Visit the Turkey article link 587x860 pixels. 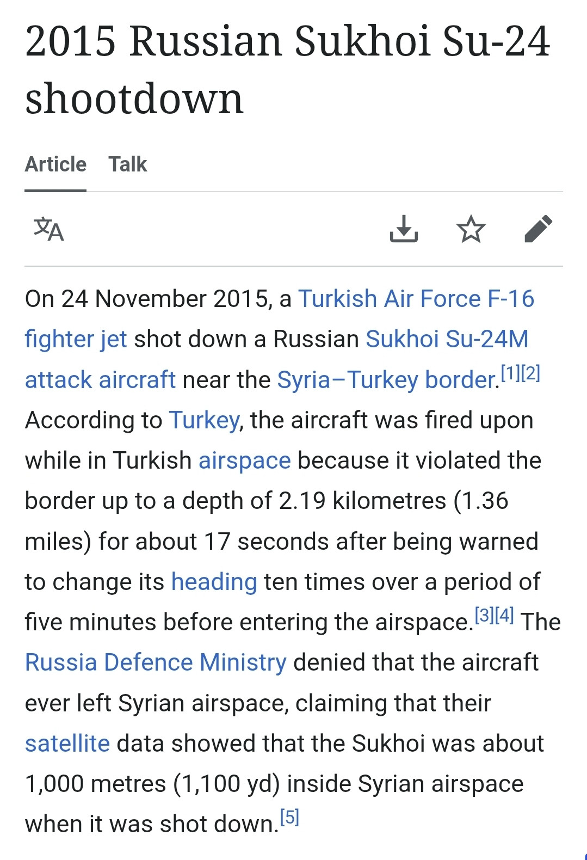pos(203,420)
